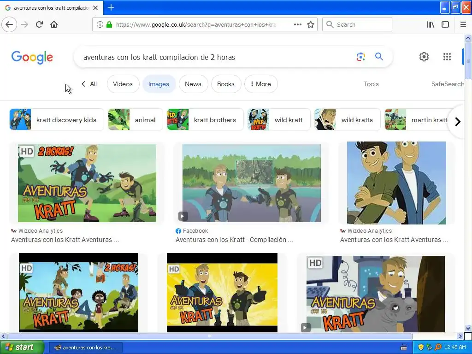Open the 2 HORAS green hills thumbnail
Screen dimensions: 472x354
(87, 183)
